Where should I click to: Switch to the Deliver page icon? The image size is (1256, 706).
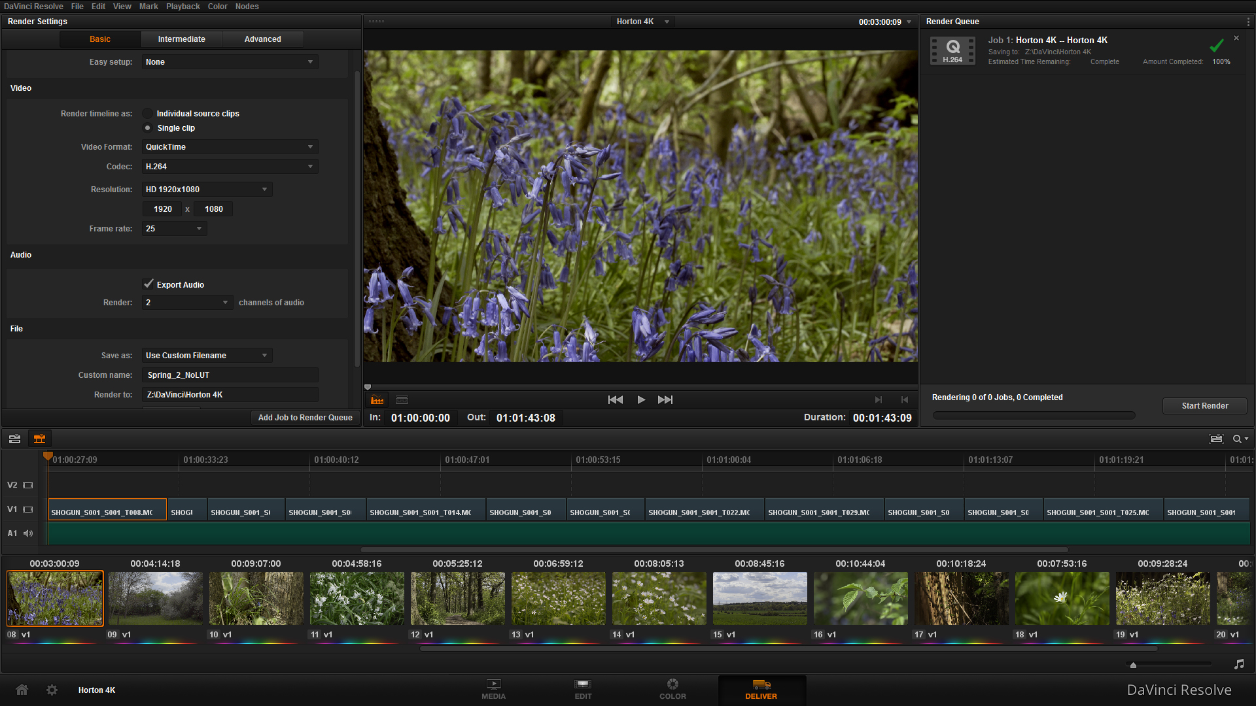(761, 689)
